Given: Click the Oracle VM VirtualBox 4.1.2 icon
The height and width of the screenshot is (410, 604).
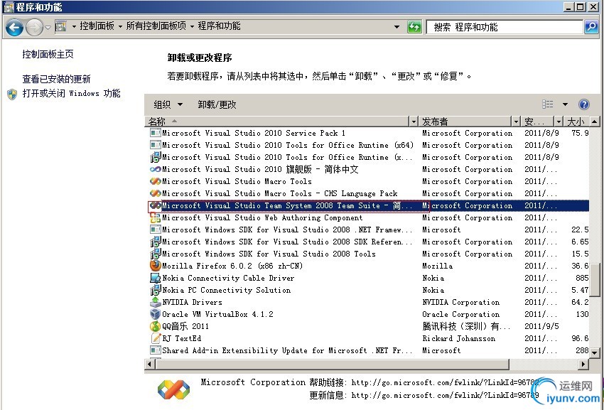Looking at the screenshot, I should pyautogui.click(x=155, y=314).
